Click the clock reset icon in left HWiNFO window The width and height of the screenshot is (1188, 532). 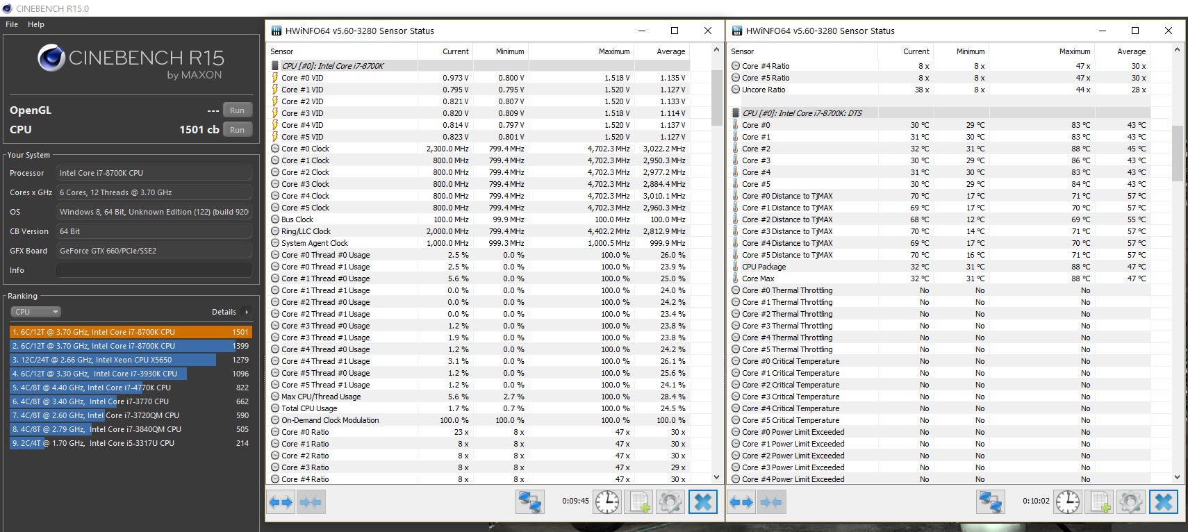[607, 502]
